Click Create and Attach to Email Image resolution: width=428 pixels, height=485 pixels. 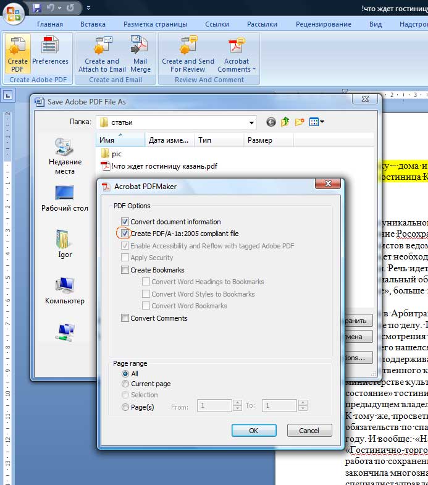[x=102, y=54]
